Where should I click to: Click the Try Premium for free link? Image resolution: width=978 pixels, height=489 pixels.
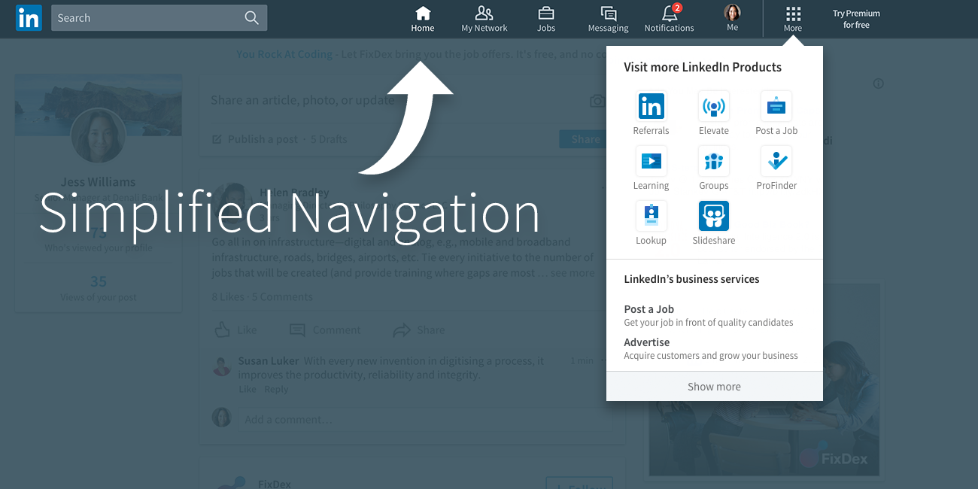tap(856, 19)
